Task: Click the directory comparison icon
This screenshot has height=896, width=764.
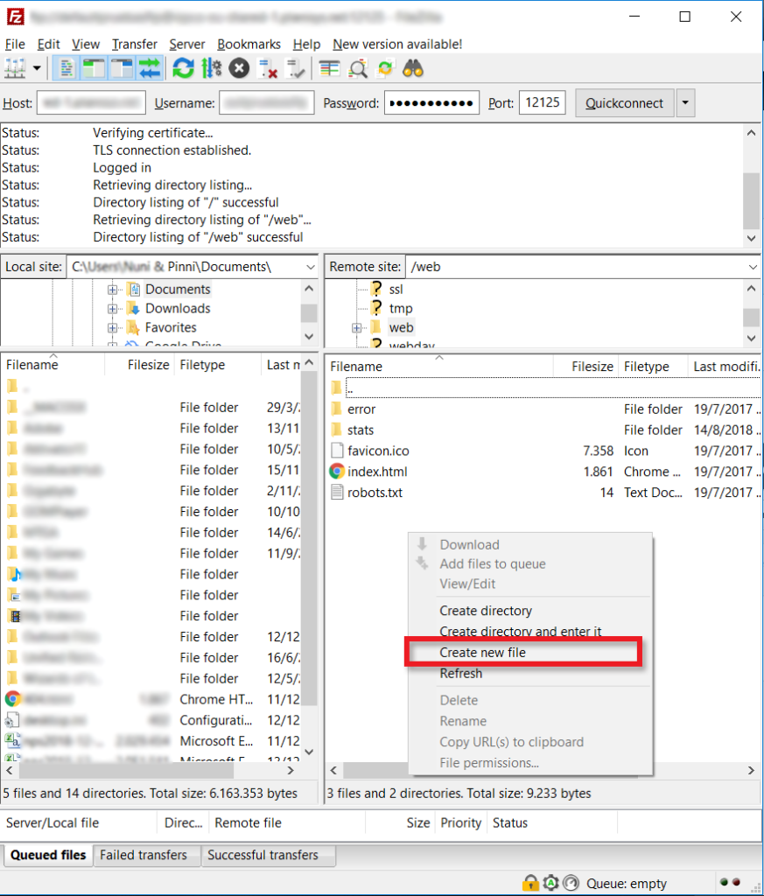Action: [x=356, y=67]
